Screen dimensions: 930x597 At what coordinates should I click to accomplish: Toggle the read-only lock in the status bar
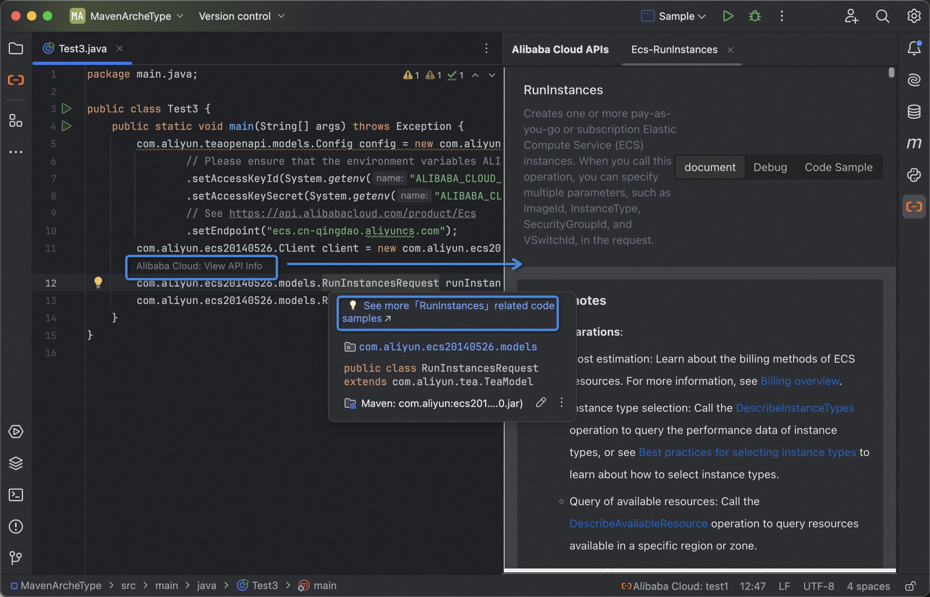click(910, 586)
